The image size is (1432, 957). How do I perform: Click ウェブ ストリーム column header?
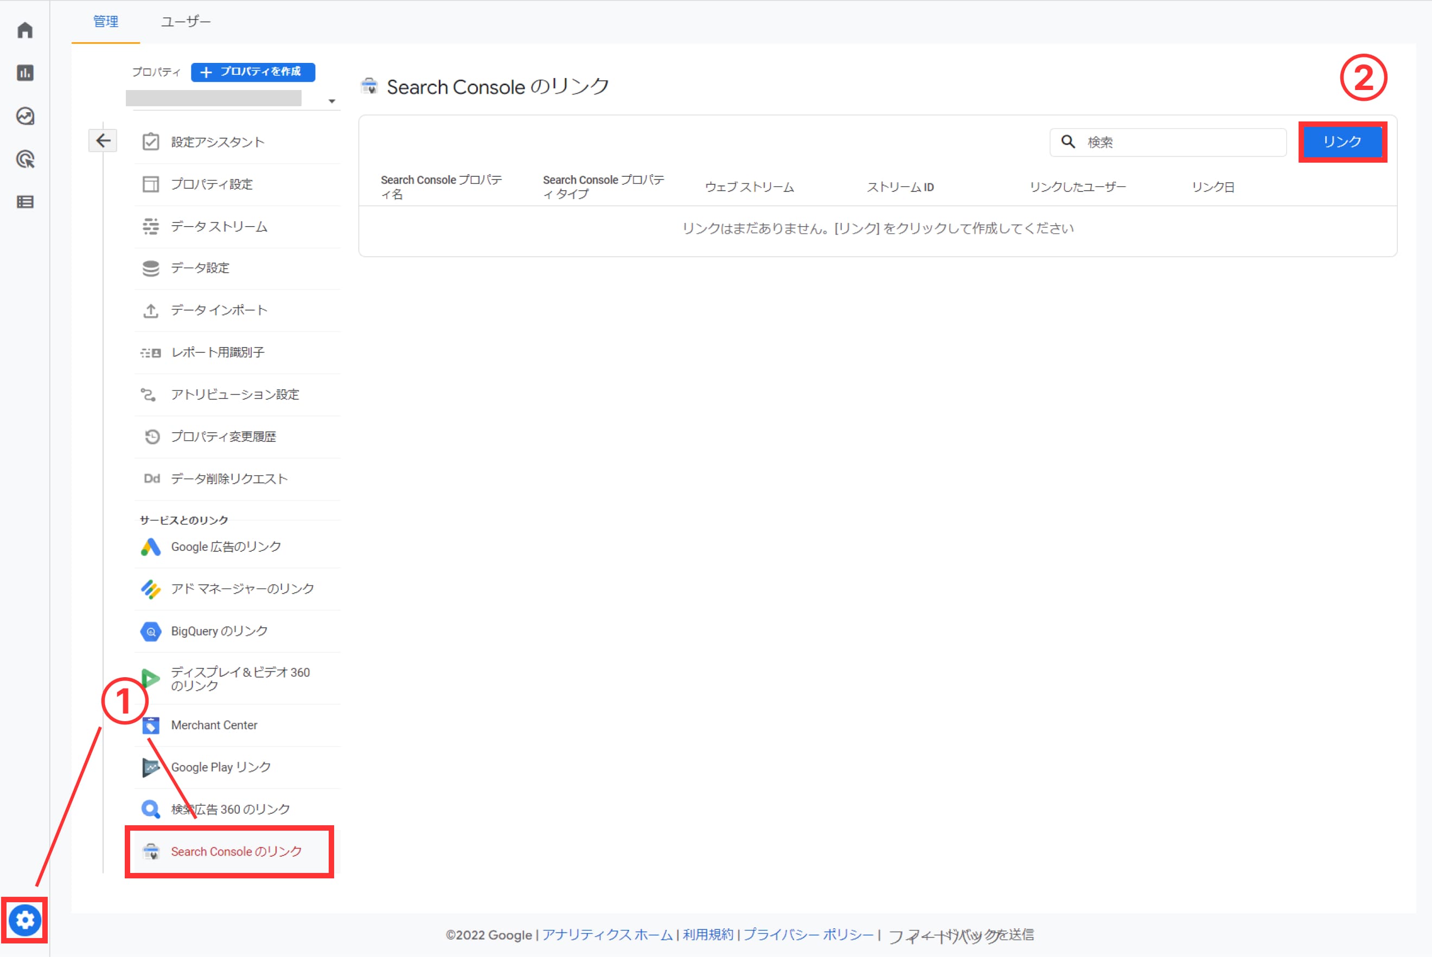(750, 188)
